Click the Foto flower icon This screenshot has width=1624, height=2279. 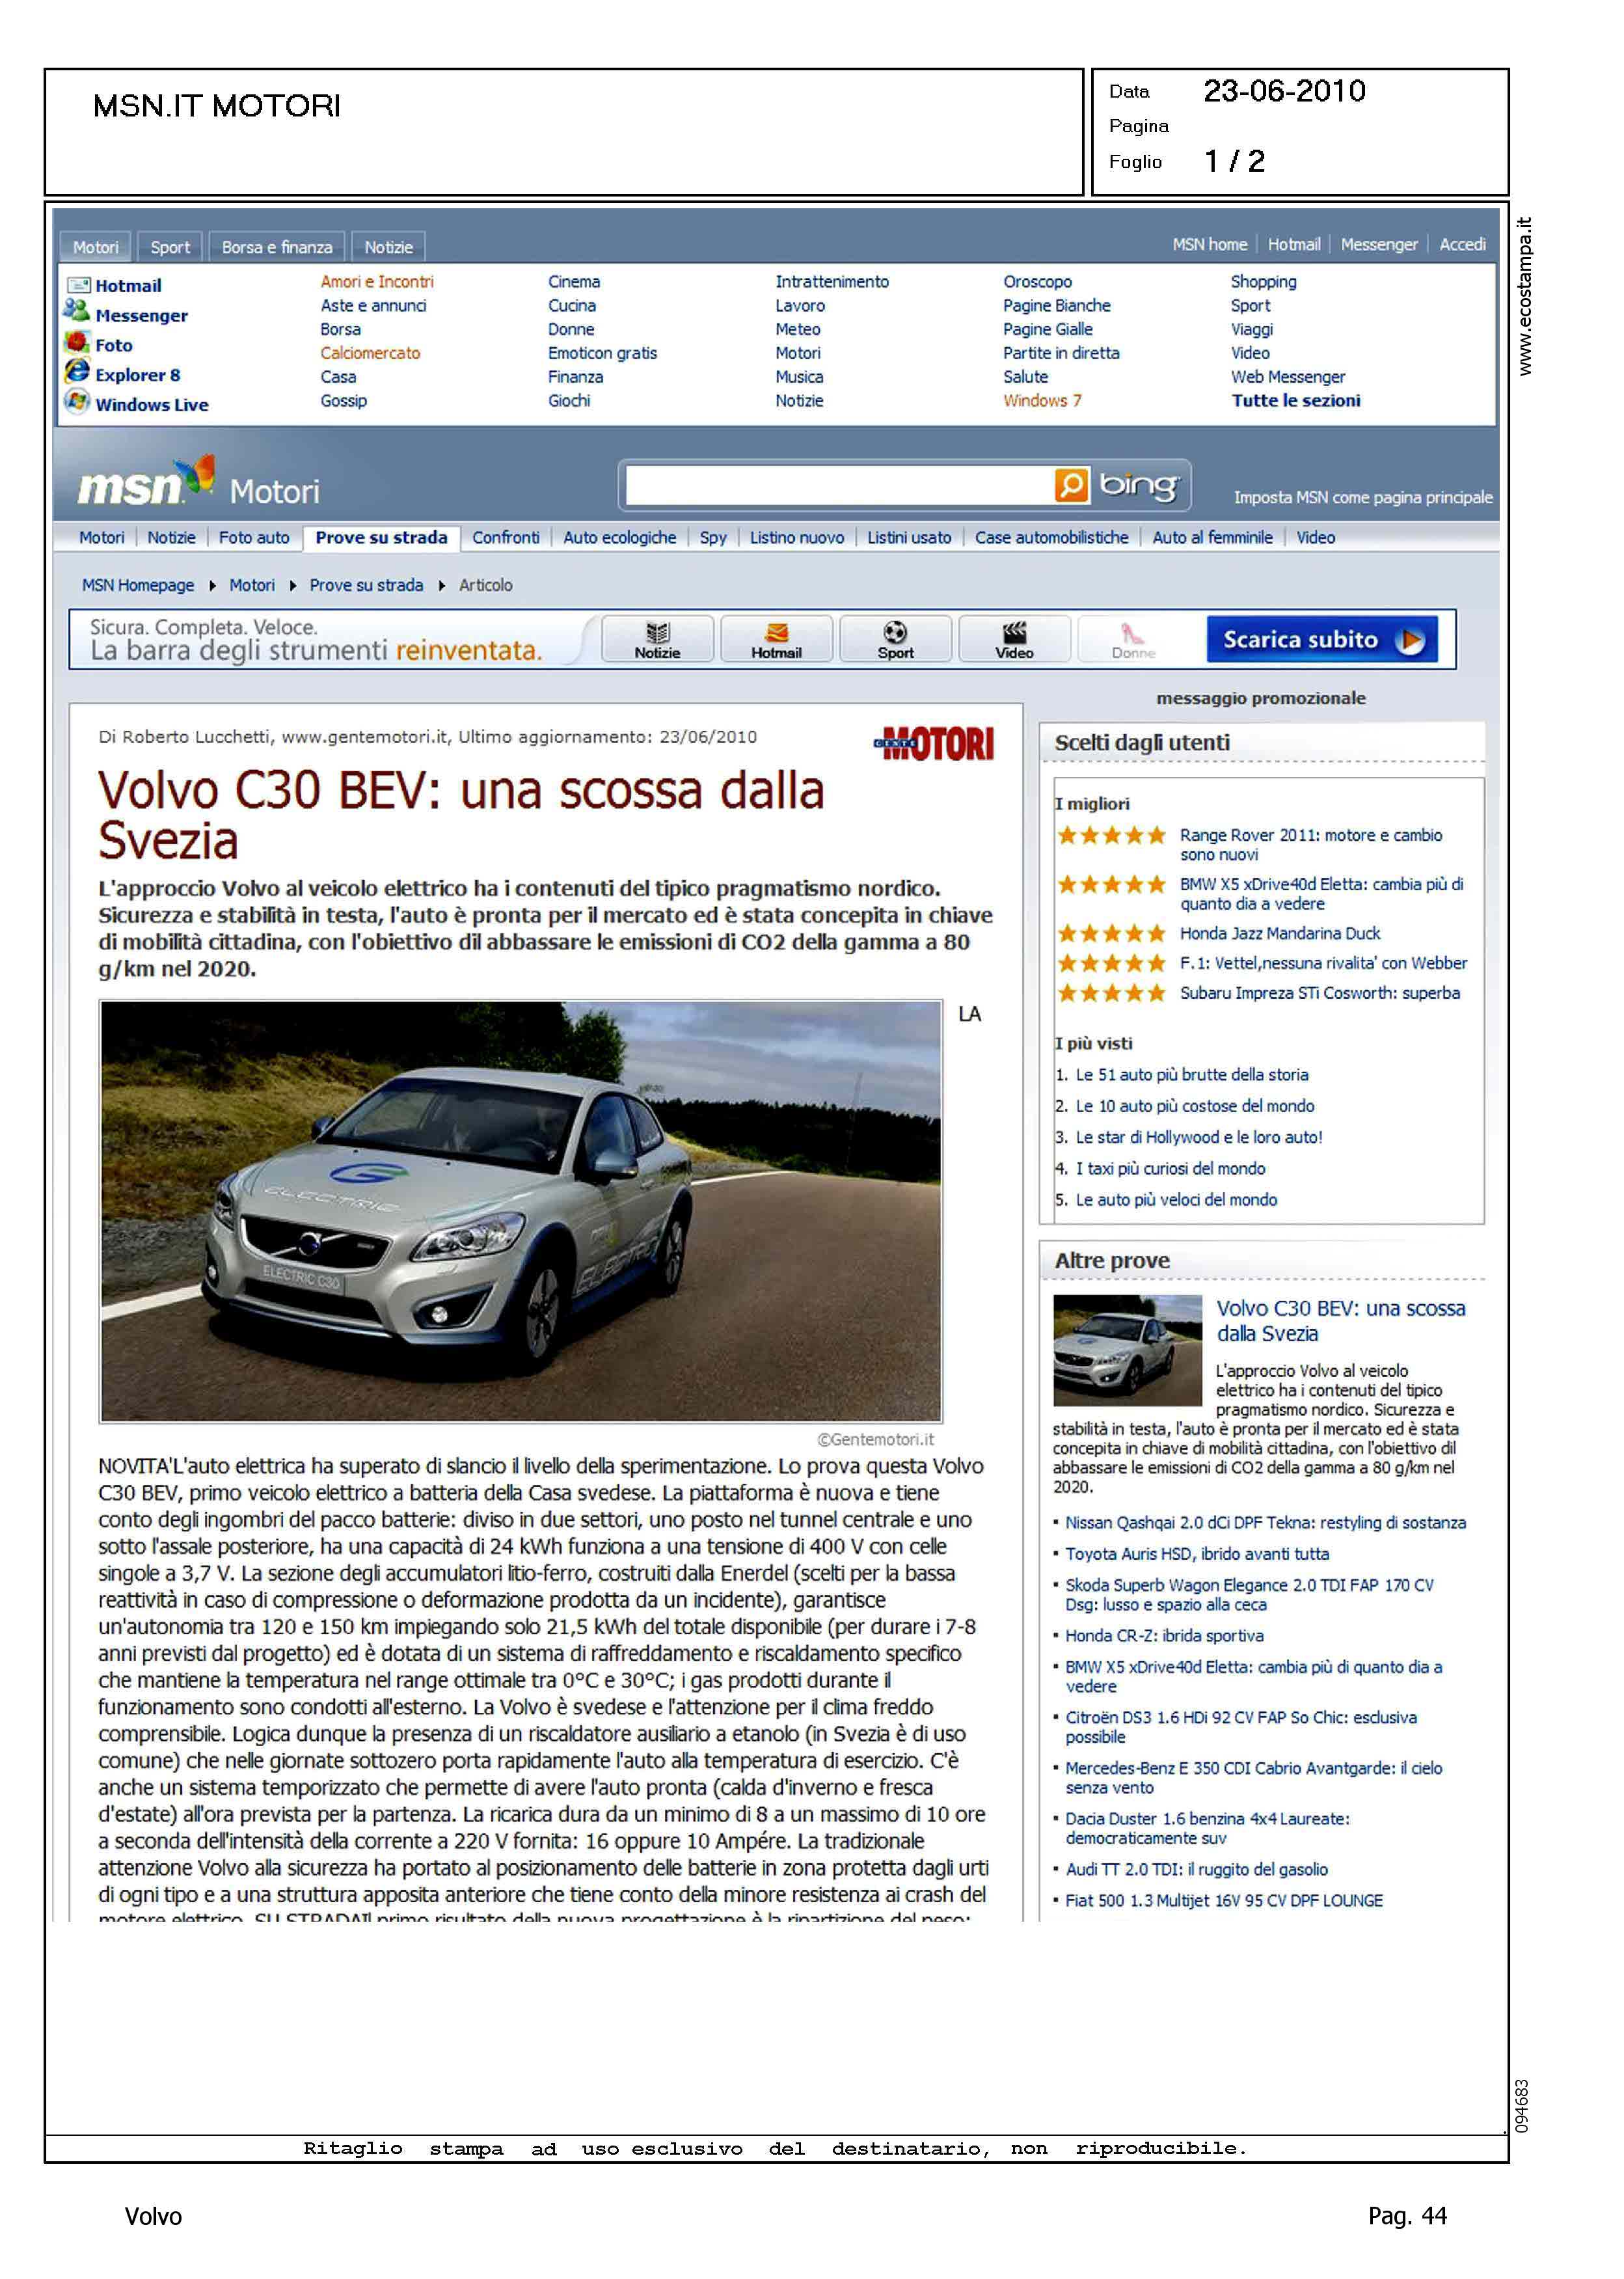pos(76,343)
